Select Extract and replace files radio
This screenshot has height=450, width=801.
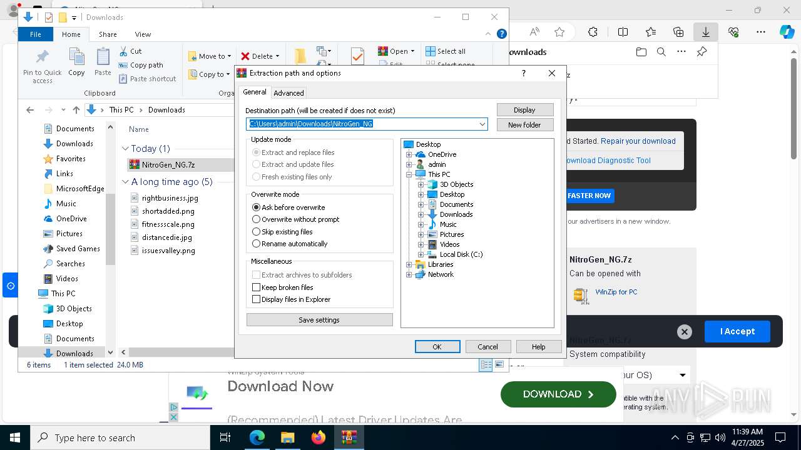click(256, 152)
